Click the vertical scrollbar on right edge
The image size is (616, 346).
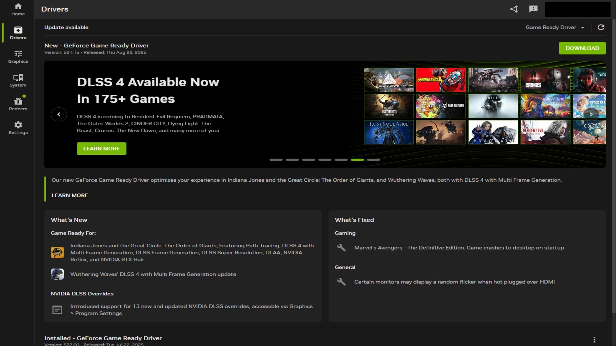pos(614,167)
